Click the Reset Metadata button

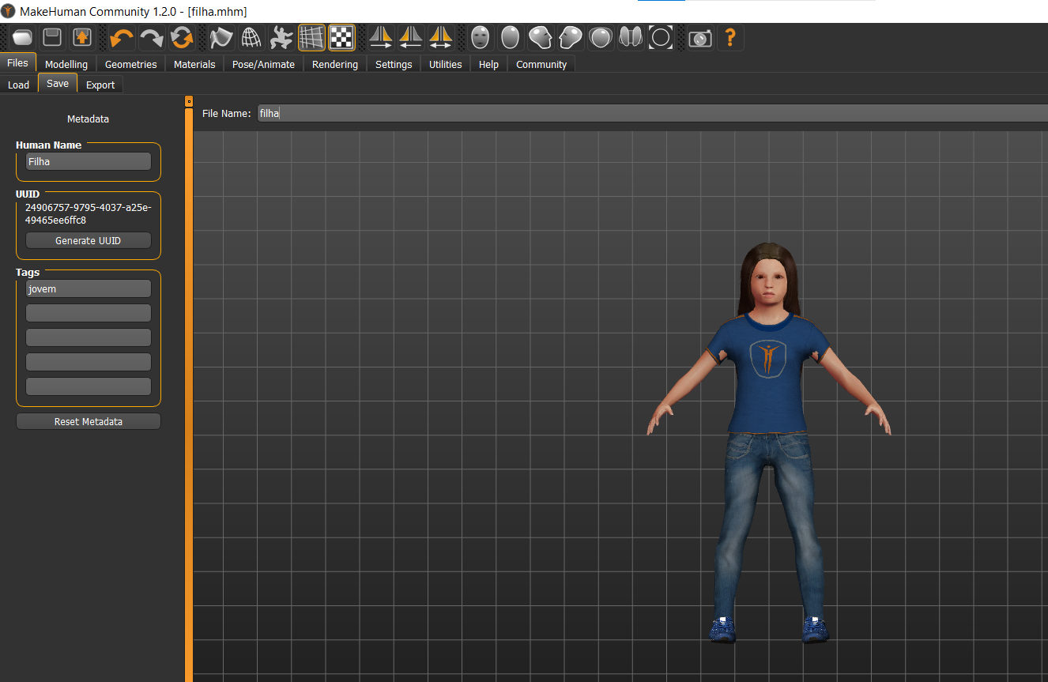[89, 422]
